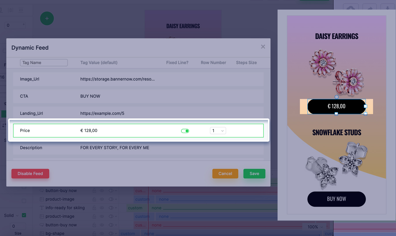This screenshot has height=236, width=396.
Task: Lock the info-ready for skiing layer
Action: tap(94, 208)
